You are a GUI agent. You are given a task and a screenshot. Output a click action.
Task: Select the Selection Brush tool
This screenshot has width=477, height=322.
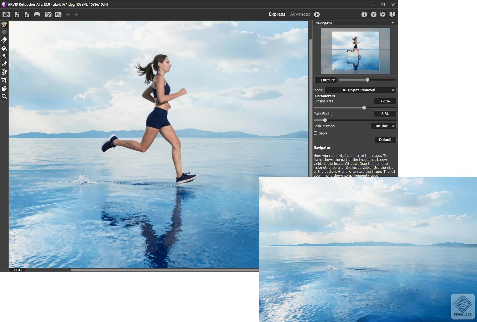point(4,24)
